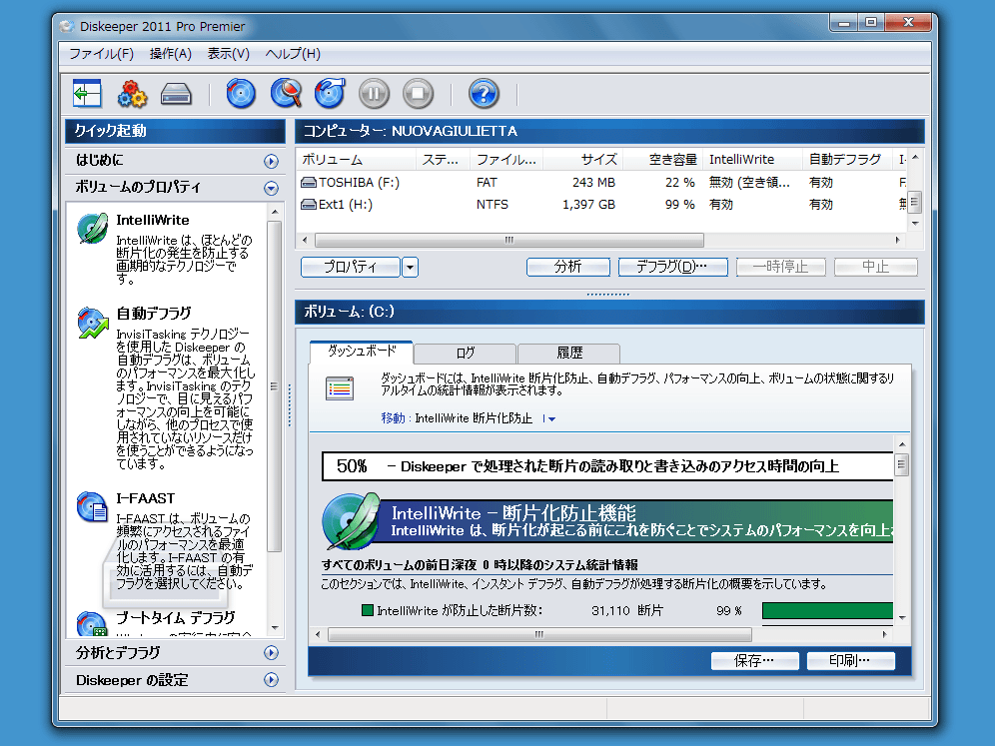Click the TOSHIBA (F:) drive icon
Screen dimensions: 995x746
pyautogui.click(x=309, y=183)
